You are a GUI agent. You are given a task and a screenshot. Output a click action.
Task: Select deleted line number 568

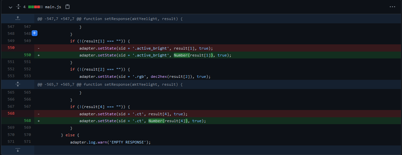[x=11, y=114]
